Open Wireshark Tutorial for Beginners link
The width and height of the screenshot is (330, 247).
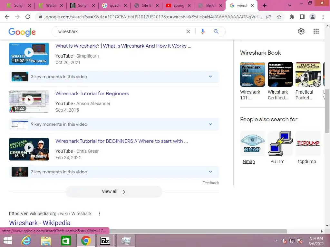tap(92, 94)
